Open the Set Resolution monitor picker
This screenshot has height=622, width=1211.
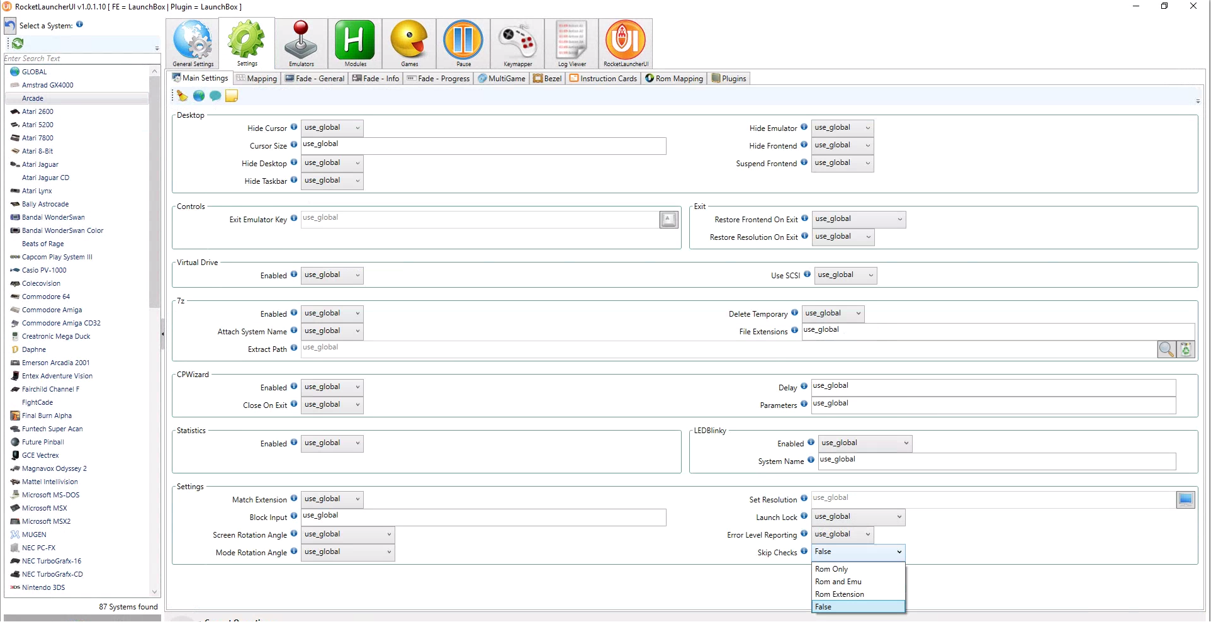coord(1185,500)
